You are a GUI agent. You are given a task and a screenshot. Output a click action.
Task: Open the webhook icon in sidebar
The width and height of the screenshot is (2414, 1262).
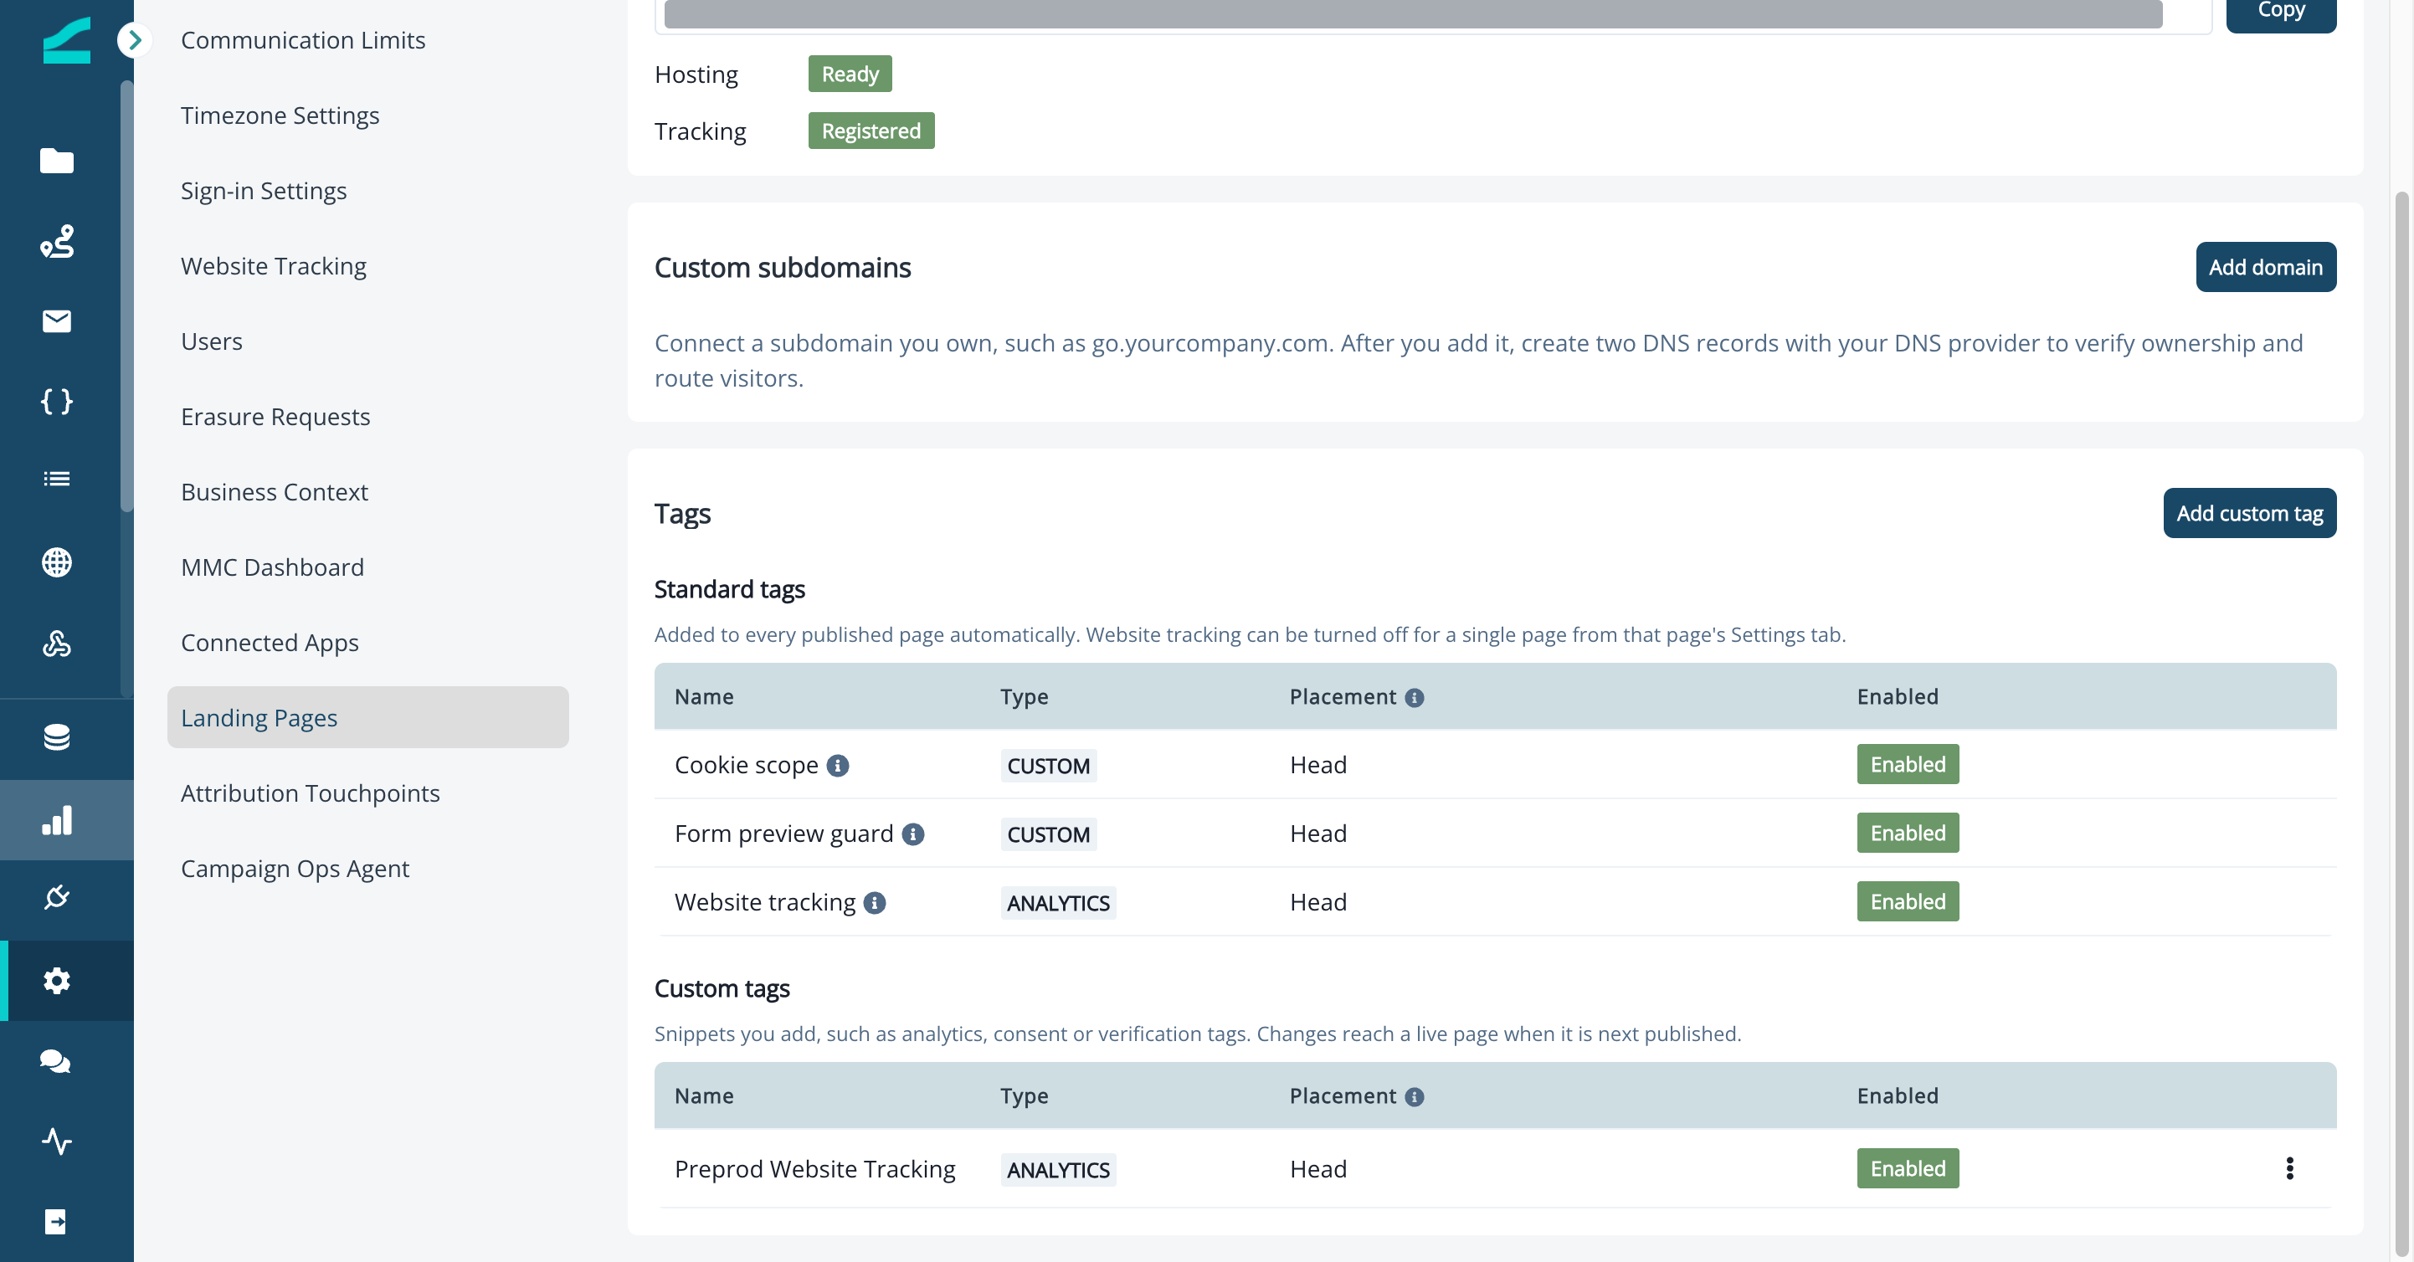coord(56,644)
